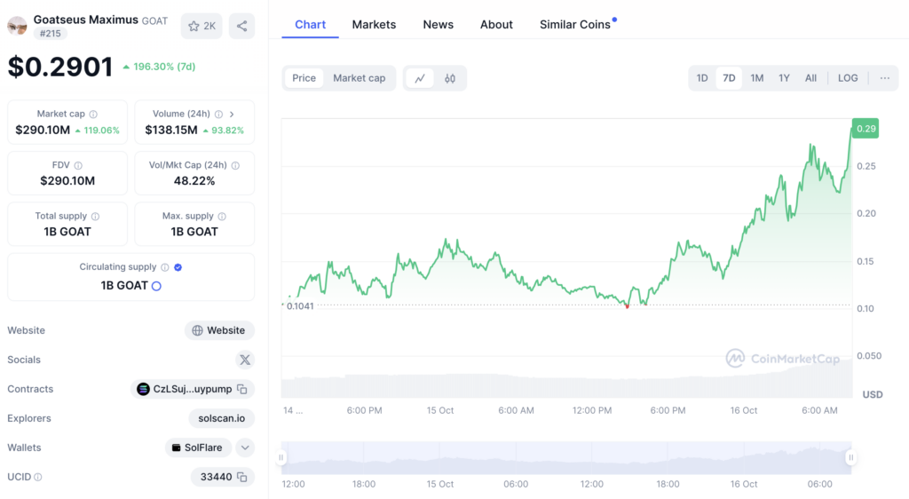This screenshot has width=909, height=499.
Task: Open the solscan.io explorer link
Action: tap(221, 418)
